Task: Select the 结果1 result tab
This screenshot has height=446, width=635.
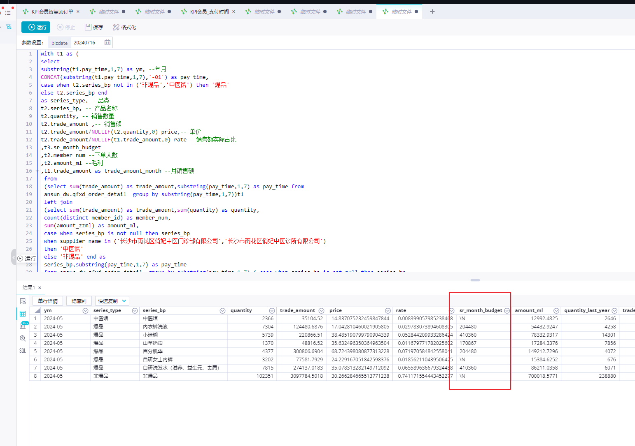Action: pyautogui.click(x=28, y=287)
